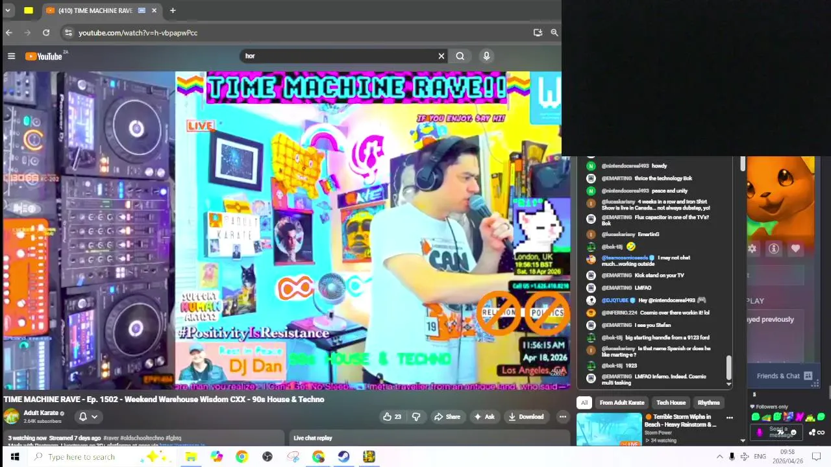Click the address bar URL youtube.com/watch
This screenshot has height=467, width=831.
pyautogui.click(x=138, y=32)
